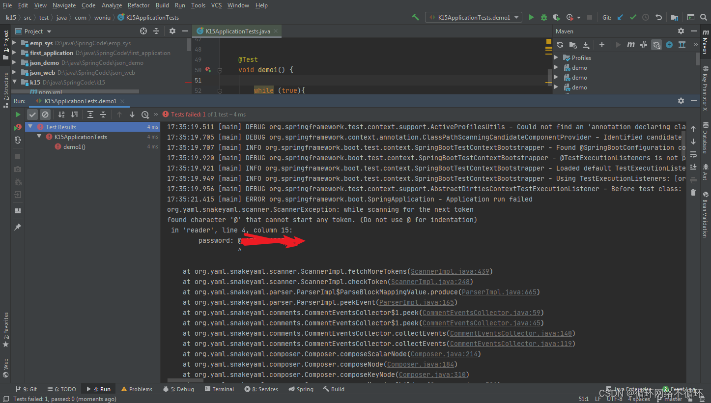
Task: Execute Maven Goal using the m icon
Action: (x=631, y=45)
